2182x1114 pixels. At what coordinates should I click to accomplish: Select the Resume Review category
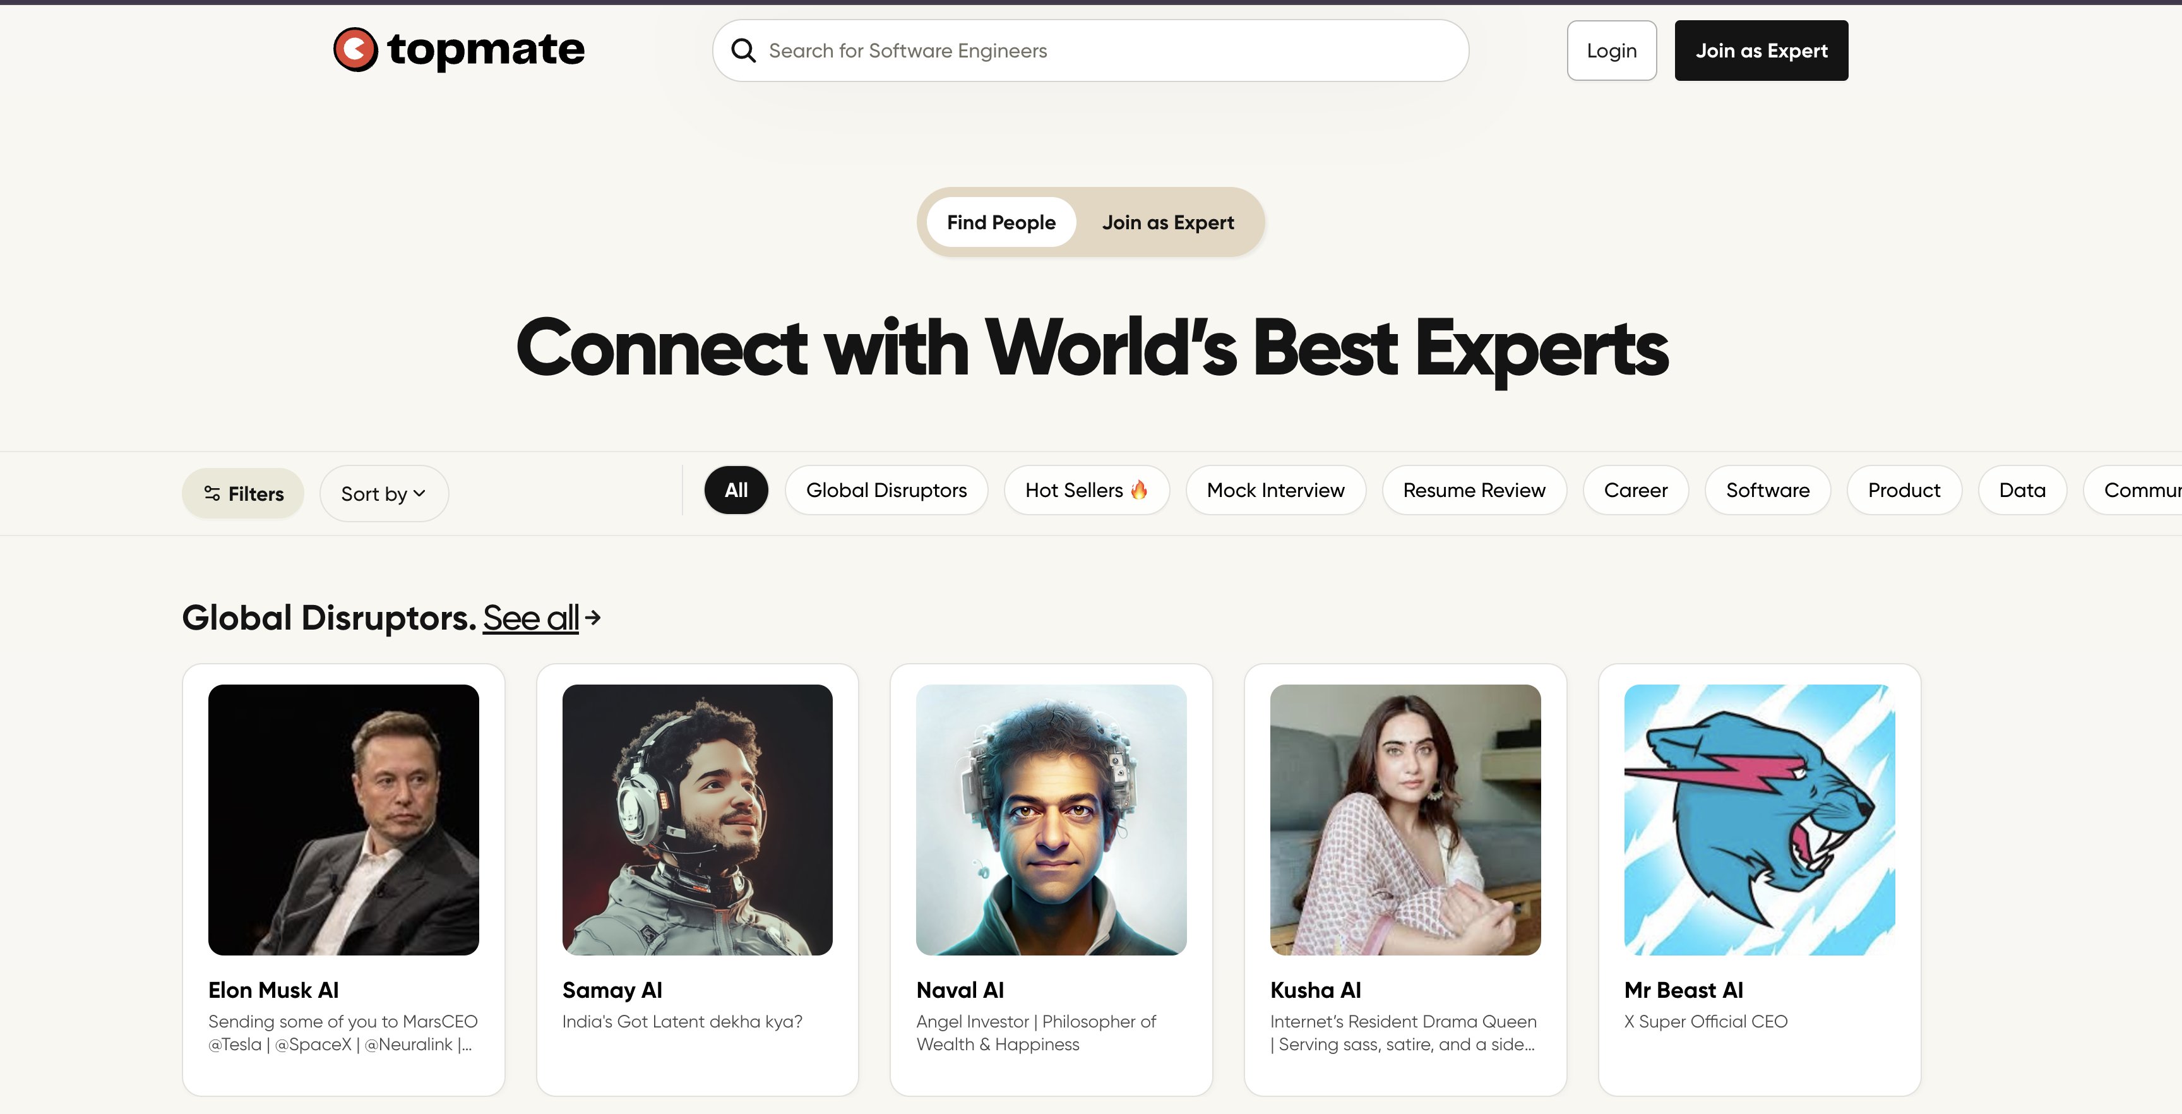[x=1473, y=489]
